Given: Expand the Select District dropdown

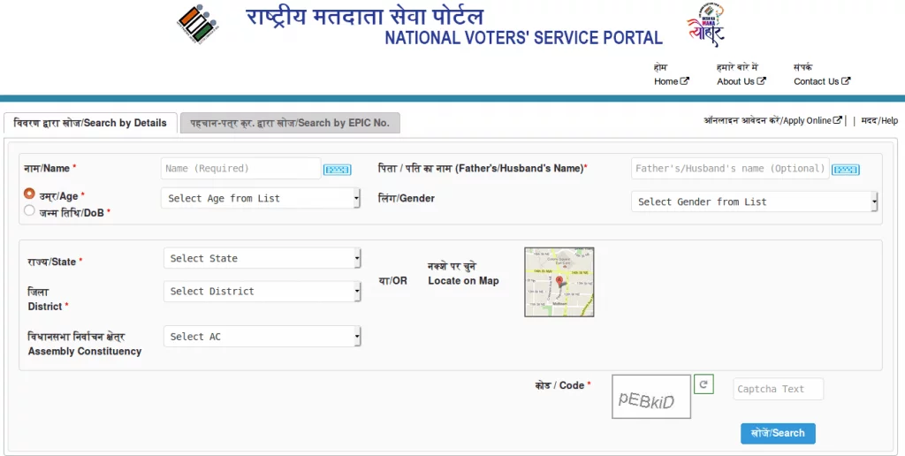Looking at the screenshot, I should tap(262, 291).
